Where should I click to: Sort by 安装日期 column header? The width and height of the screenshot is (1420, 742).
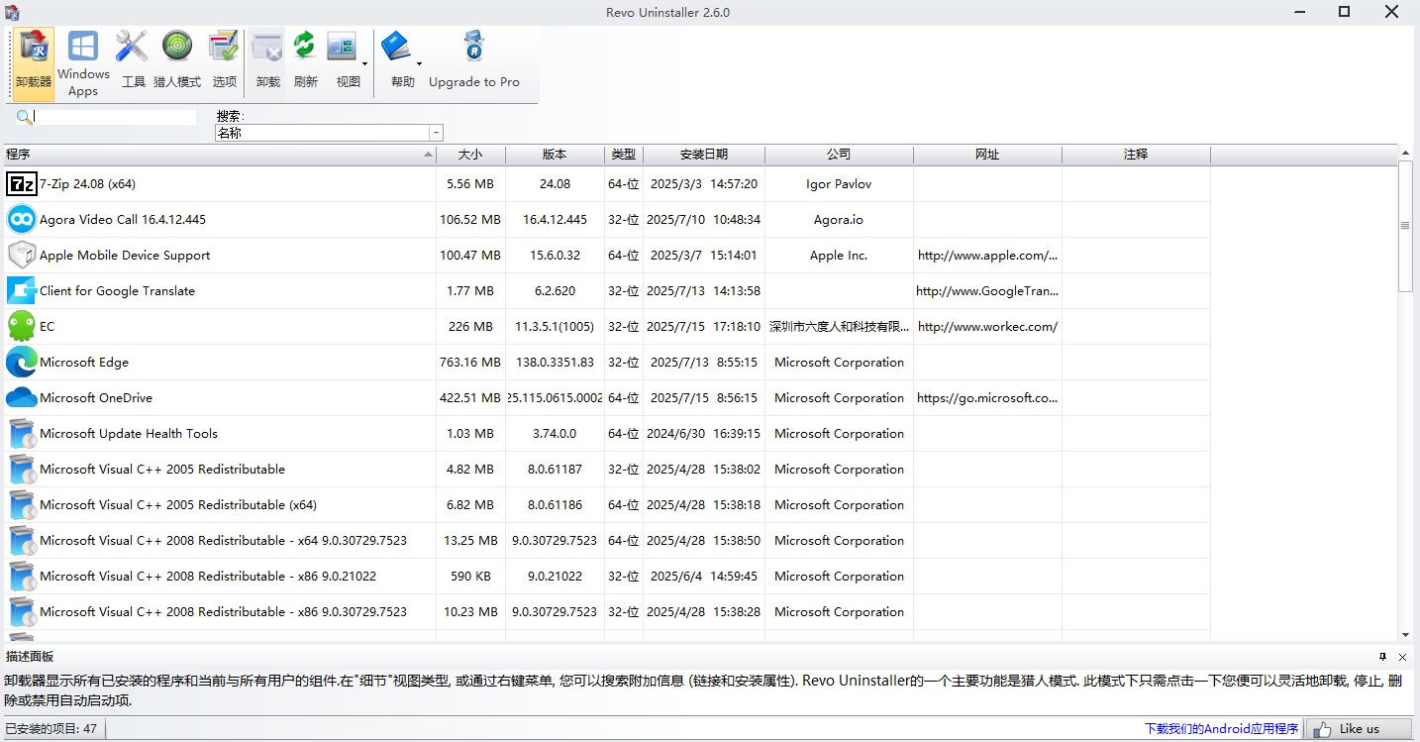pyautogui.click(x=704, y=155)
